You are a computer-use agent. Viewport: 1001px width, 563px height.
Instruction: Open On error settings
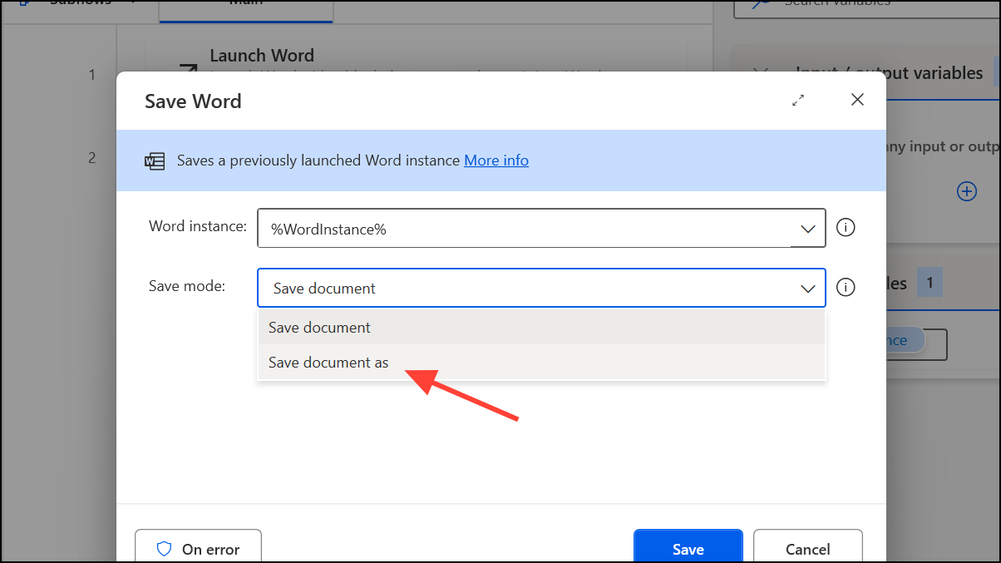[x=198, y=548]
